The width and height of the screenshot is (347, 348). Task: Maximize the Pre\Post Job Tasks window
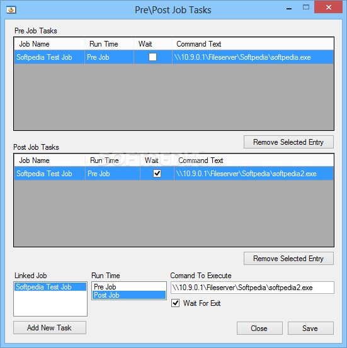[x=306, y=8]
